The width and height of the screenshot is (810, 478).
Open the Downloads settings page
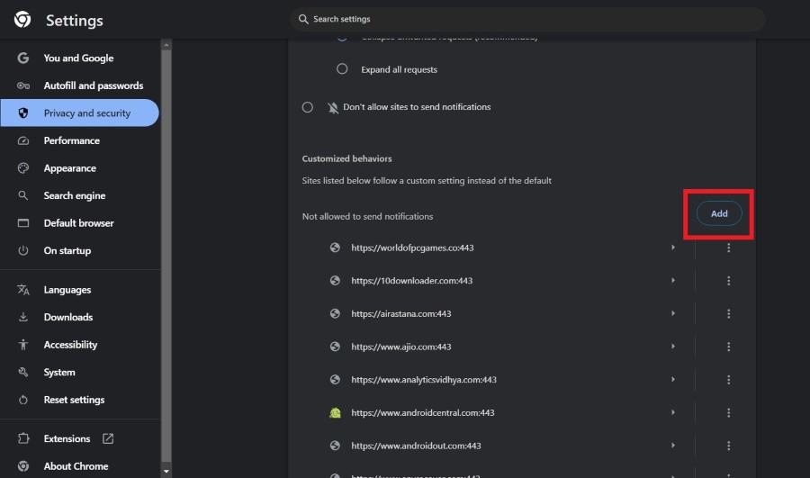tap(78, 317)
